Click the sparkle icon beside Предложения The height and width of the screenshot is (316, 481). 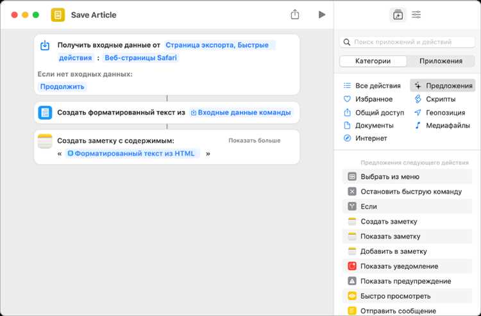[418, 85]
